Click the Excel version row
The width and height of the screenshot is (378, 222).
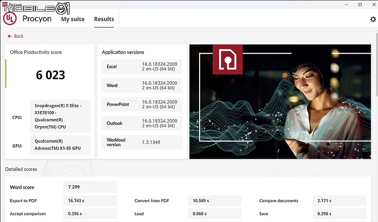pyautogui.click(x=142, y=67)
